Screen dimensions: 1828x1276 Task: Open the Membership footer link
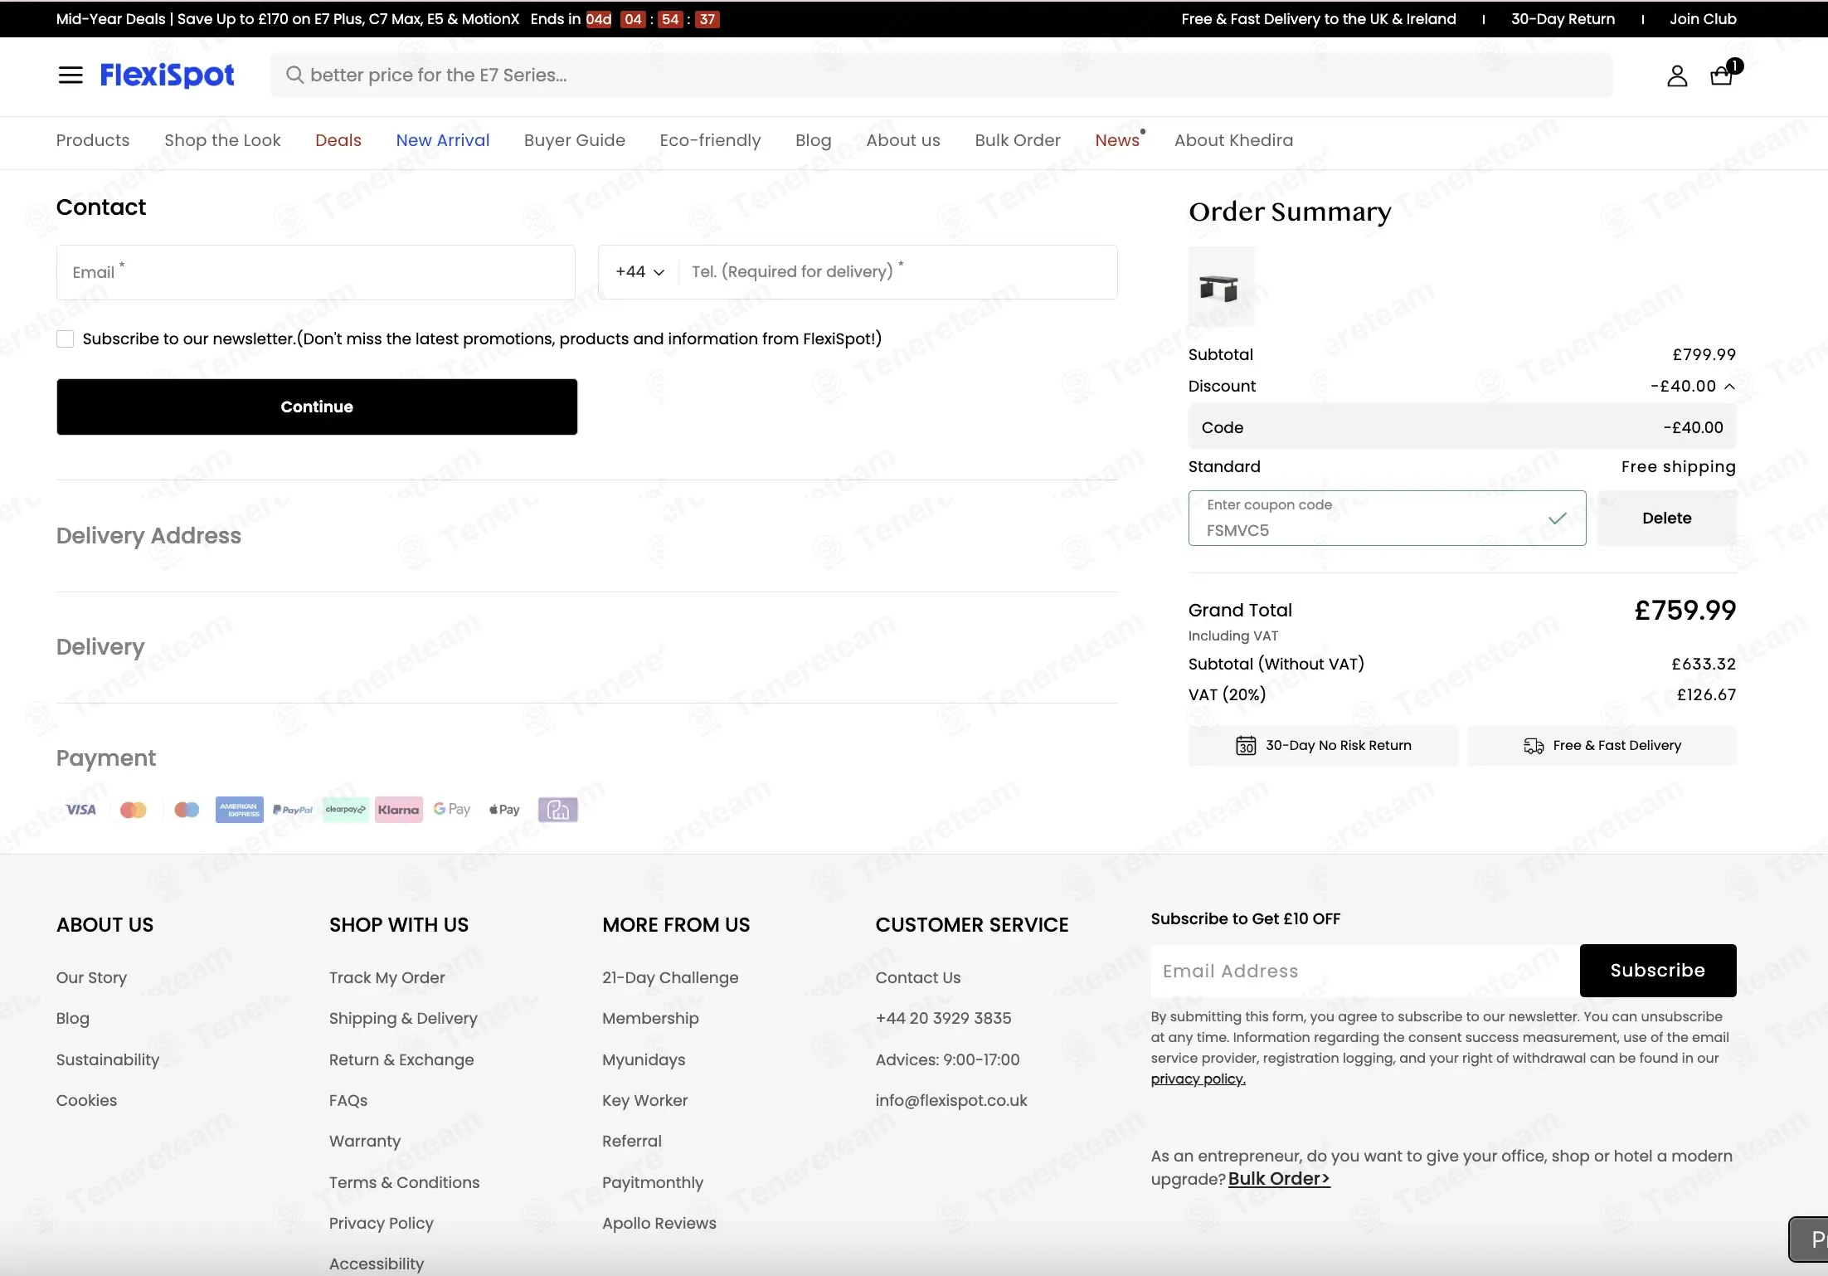650,1019
